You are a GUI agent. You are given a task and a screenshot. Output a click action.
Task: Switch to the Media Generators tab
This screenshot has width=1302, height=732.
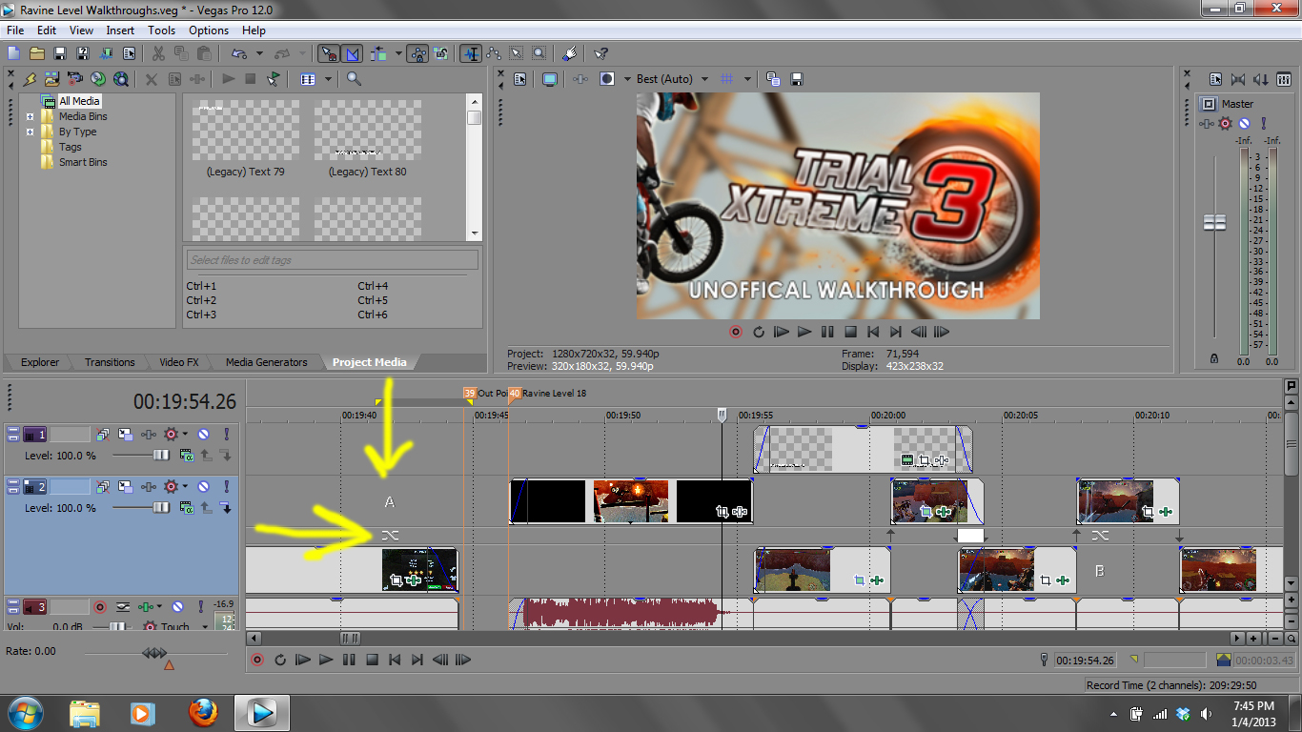266,362
